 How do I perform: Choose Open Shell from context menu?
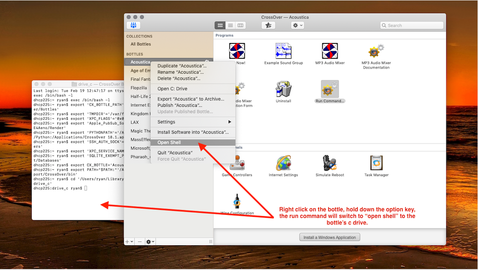tap(169, 143)
